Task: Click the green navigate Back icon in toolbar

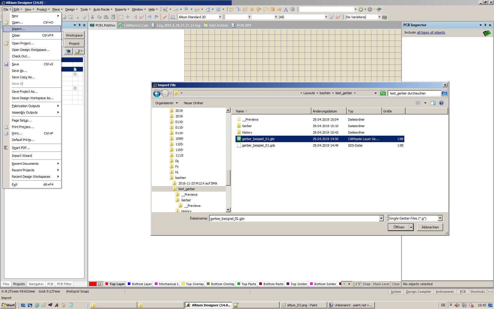Action: pos(361,9)
